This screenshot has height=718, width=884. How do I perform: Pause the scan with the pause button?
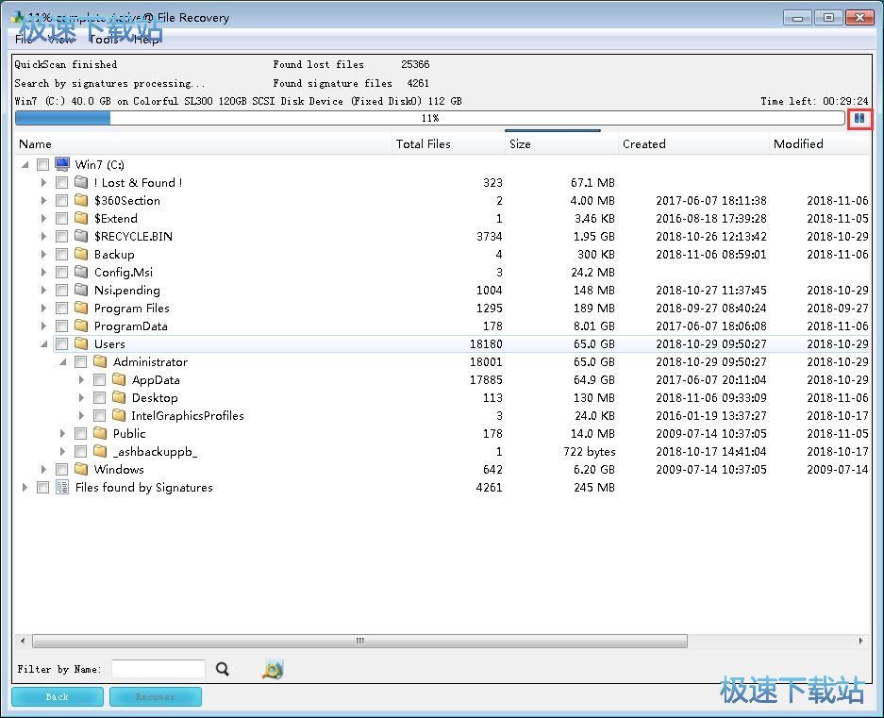(859, 119)
